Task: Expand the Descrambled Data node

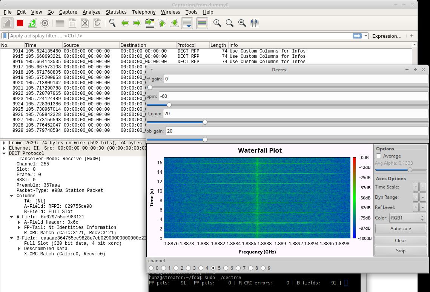Action: point(20,249)
